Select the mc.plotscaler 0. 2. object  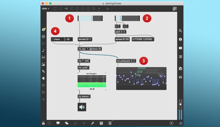pyautogui.click(x=126, y=61)
